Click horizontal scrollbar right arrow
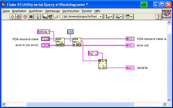 coord(165,104)
